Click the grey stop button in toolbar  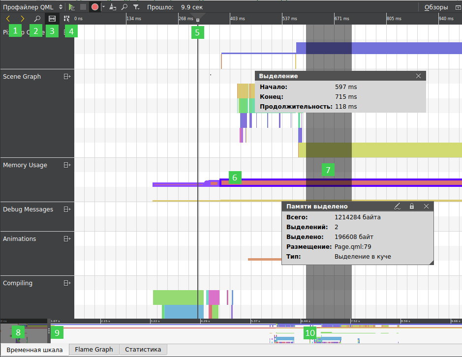click(x=83, y=7)
